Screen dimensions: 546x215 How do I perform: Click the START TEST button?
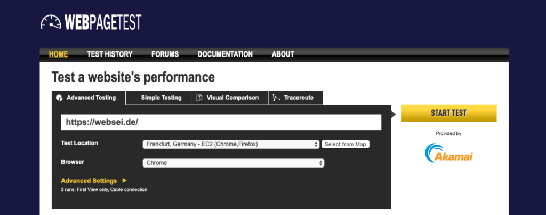(448, 113)
